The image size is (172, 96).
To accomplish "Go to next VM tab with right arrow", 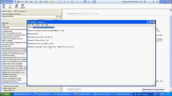I will [x=145, y=2].
